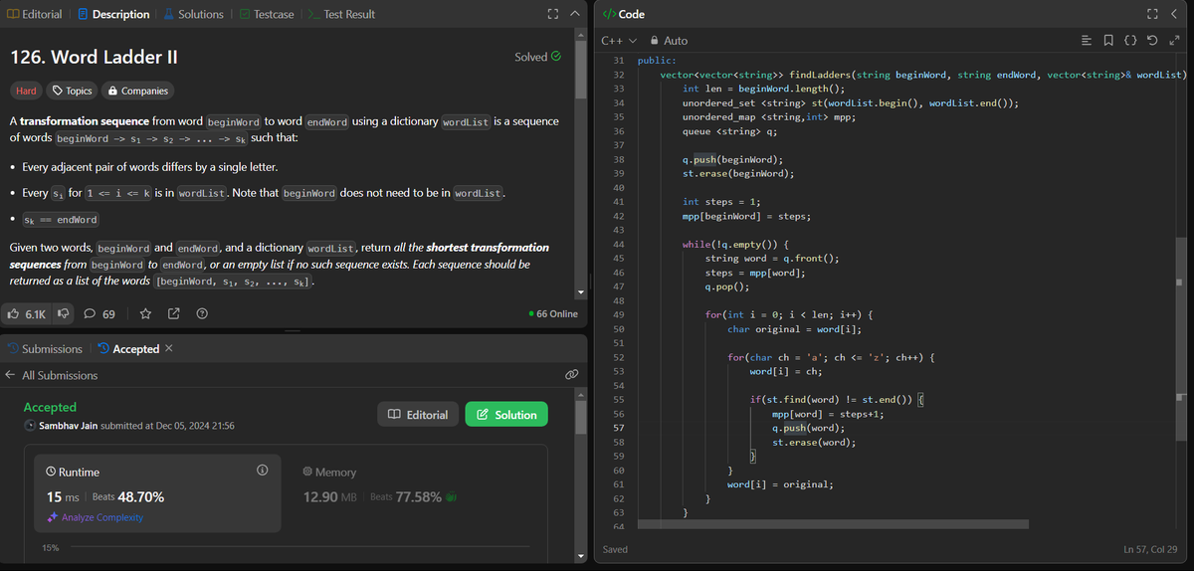Screen dimensions: 1194x571
Task: Click the Hard difficulty tag
Action: click(x=27, y=91)
